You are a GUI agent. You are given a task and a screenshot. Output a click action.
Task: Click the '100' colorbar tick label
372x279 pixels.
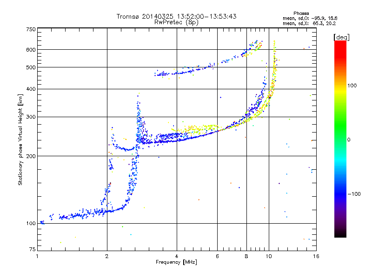(x=352, y=86)
